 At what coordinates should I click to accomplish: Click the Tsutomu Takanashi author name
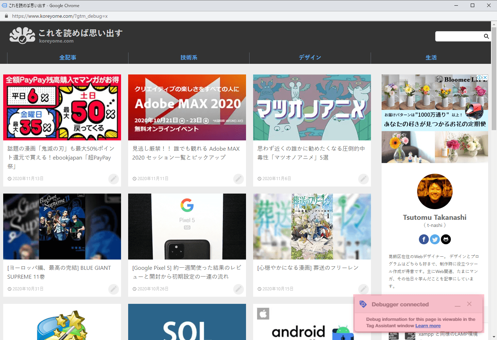435,217
